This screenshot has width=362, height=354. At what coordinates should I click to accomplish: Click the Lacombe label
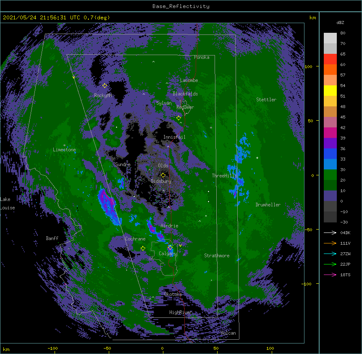click(x=189, y=80)
